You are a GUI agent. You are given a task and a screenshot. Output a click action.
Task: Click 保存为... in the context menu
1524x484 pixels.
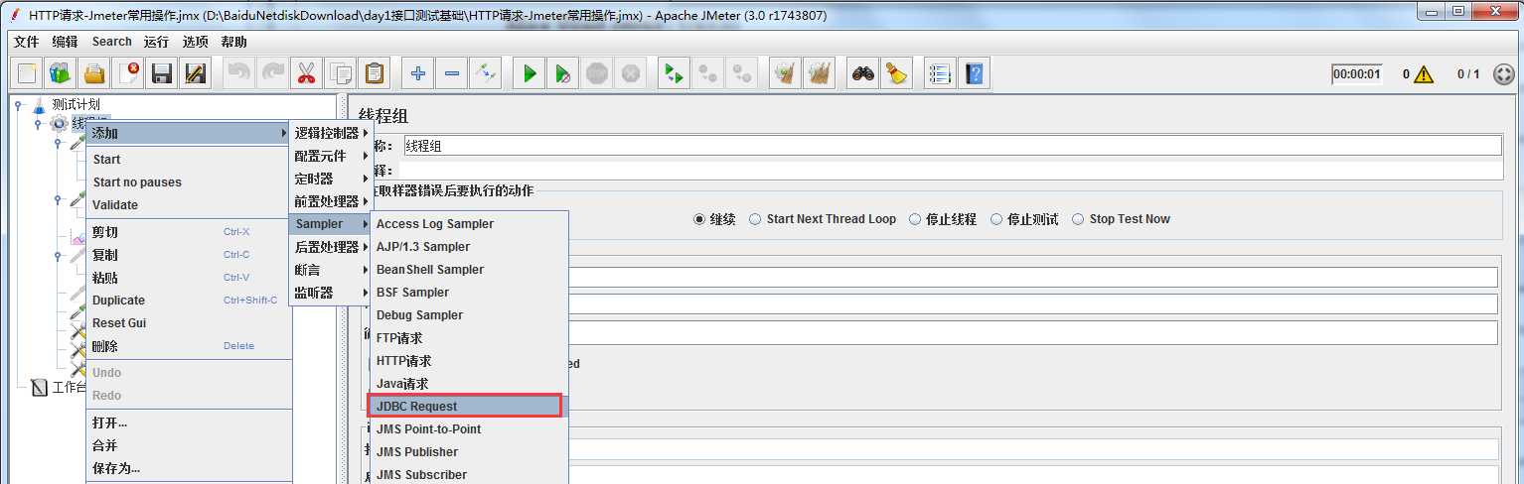click(x=189, y=468)
